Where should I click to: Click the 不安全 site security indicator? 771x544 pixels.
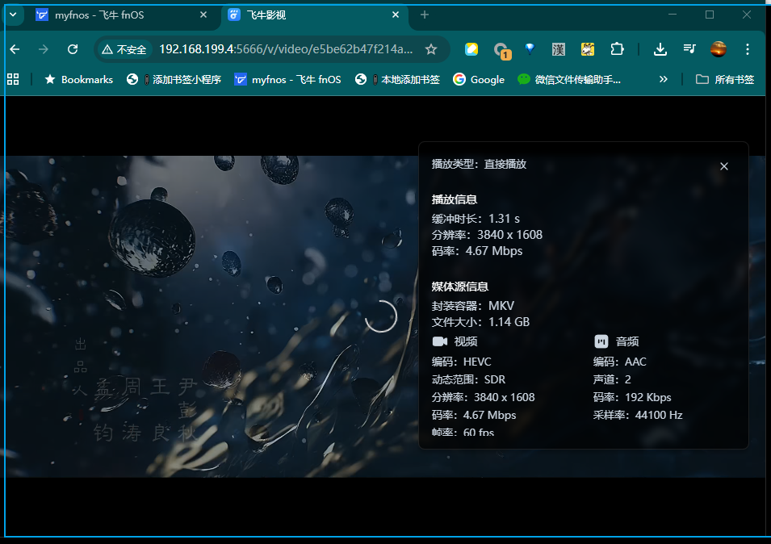click(x=124, y=49)
